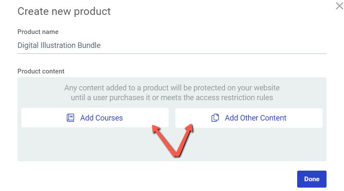The height and width of the screenshot is (191, 344).
Task: Click the stacked pages icon beside Add Other Content
Action: tap(215, 118)
